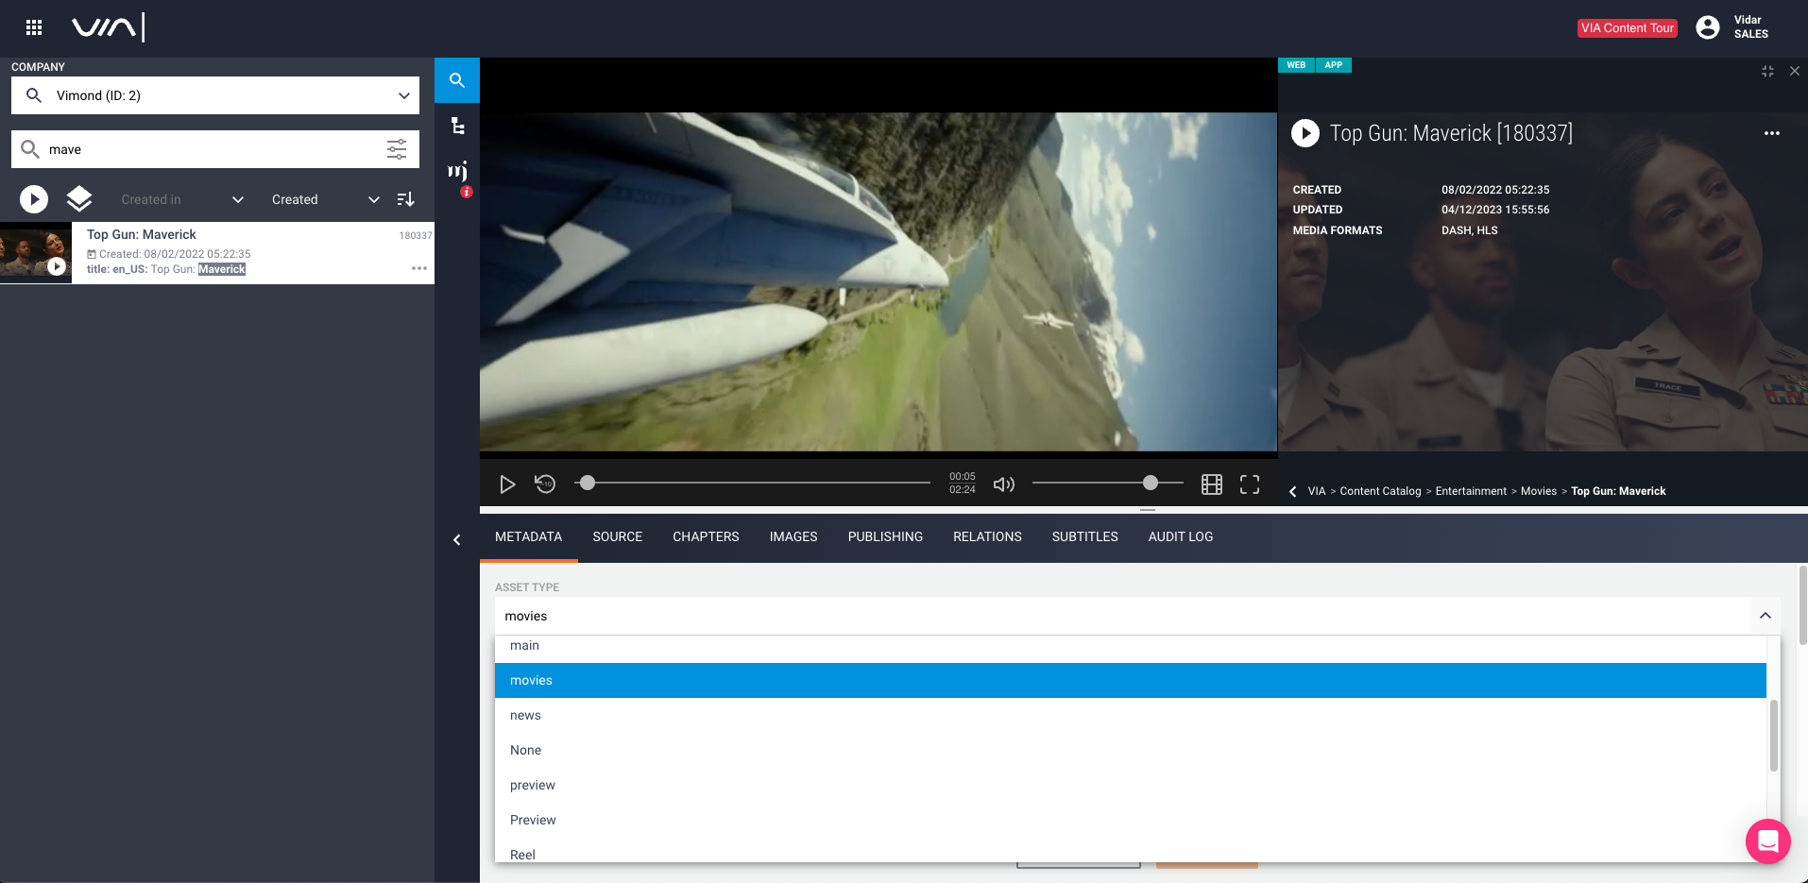Viewport: 1808px width, 883px height.
Task: Close the asset detail panel
Action: point(1795,72)
